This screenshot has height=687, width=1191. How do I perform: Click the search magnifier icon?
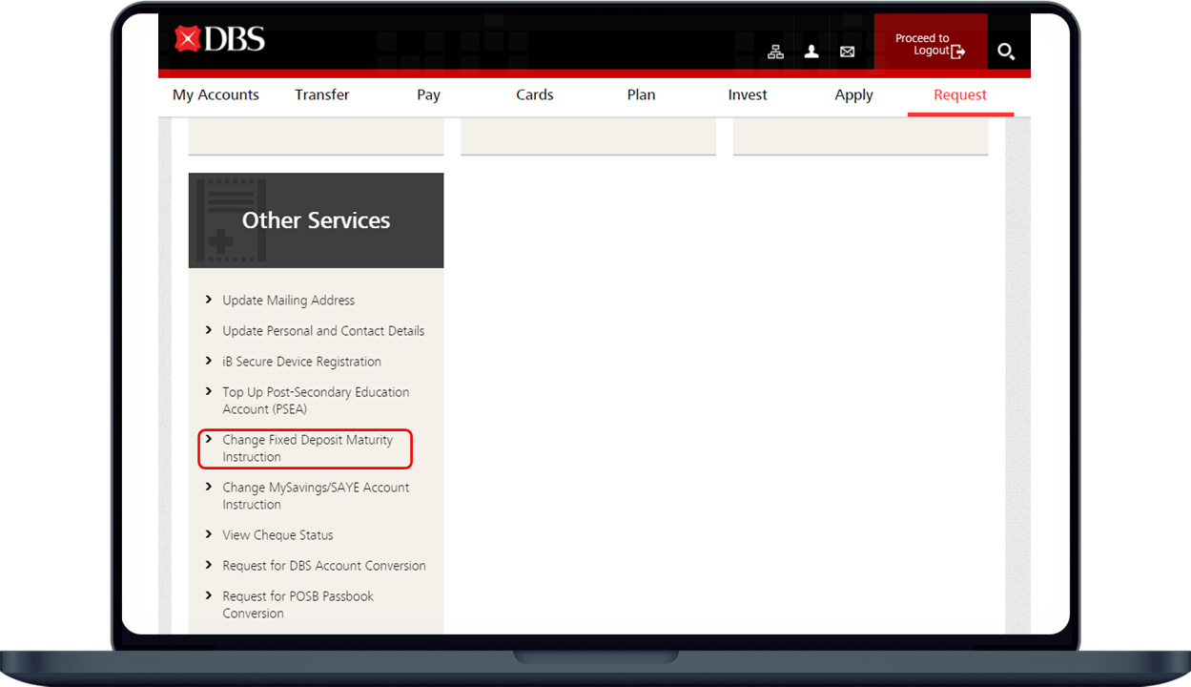click(x=1006, y=52)
